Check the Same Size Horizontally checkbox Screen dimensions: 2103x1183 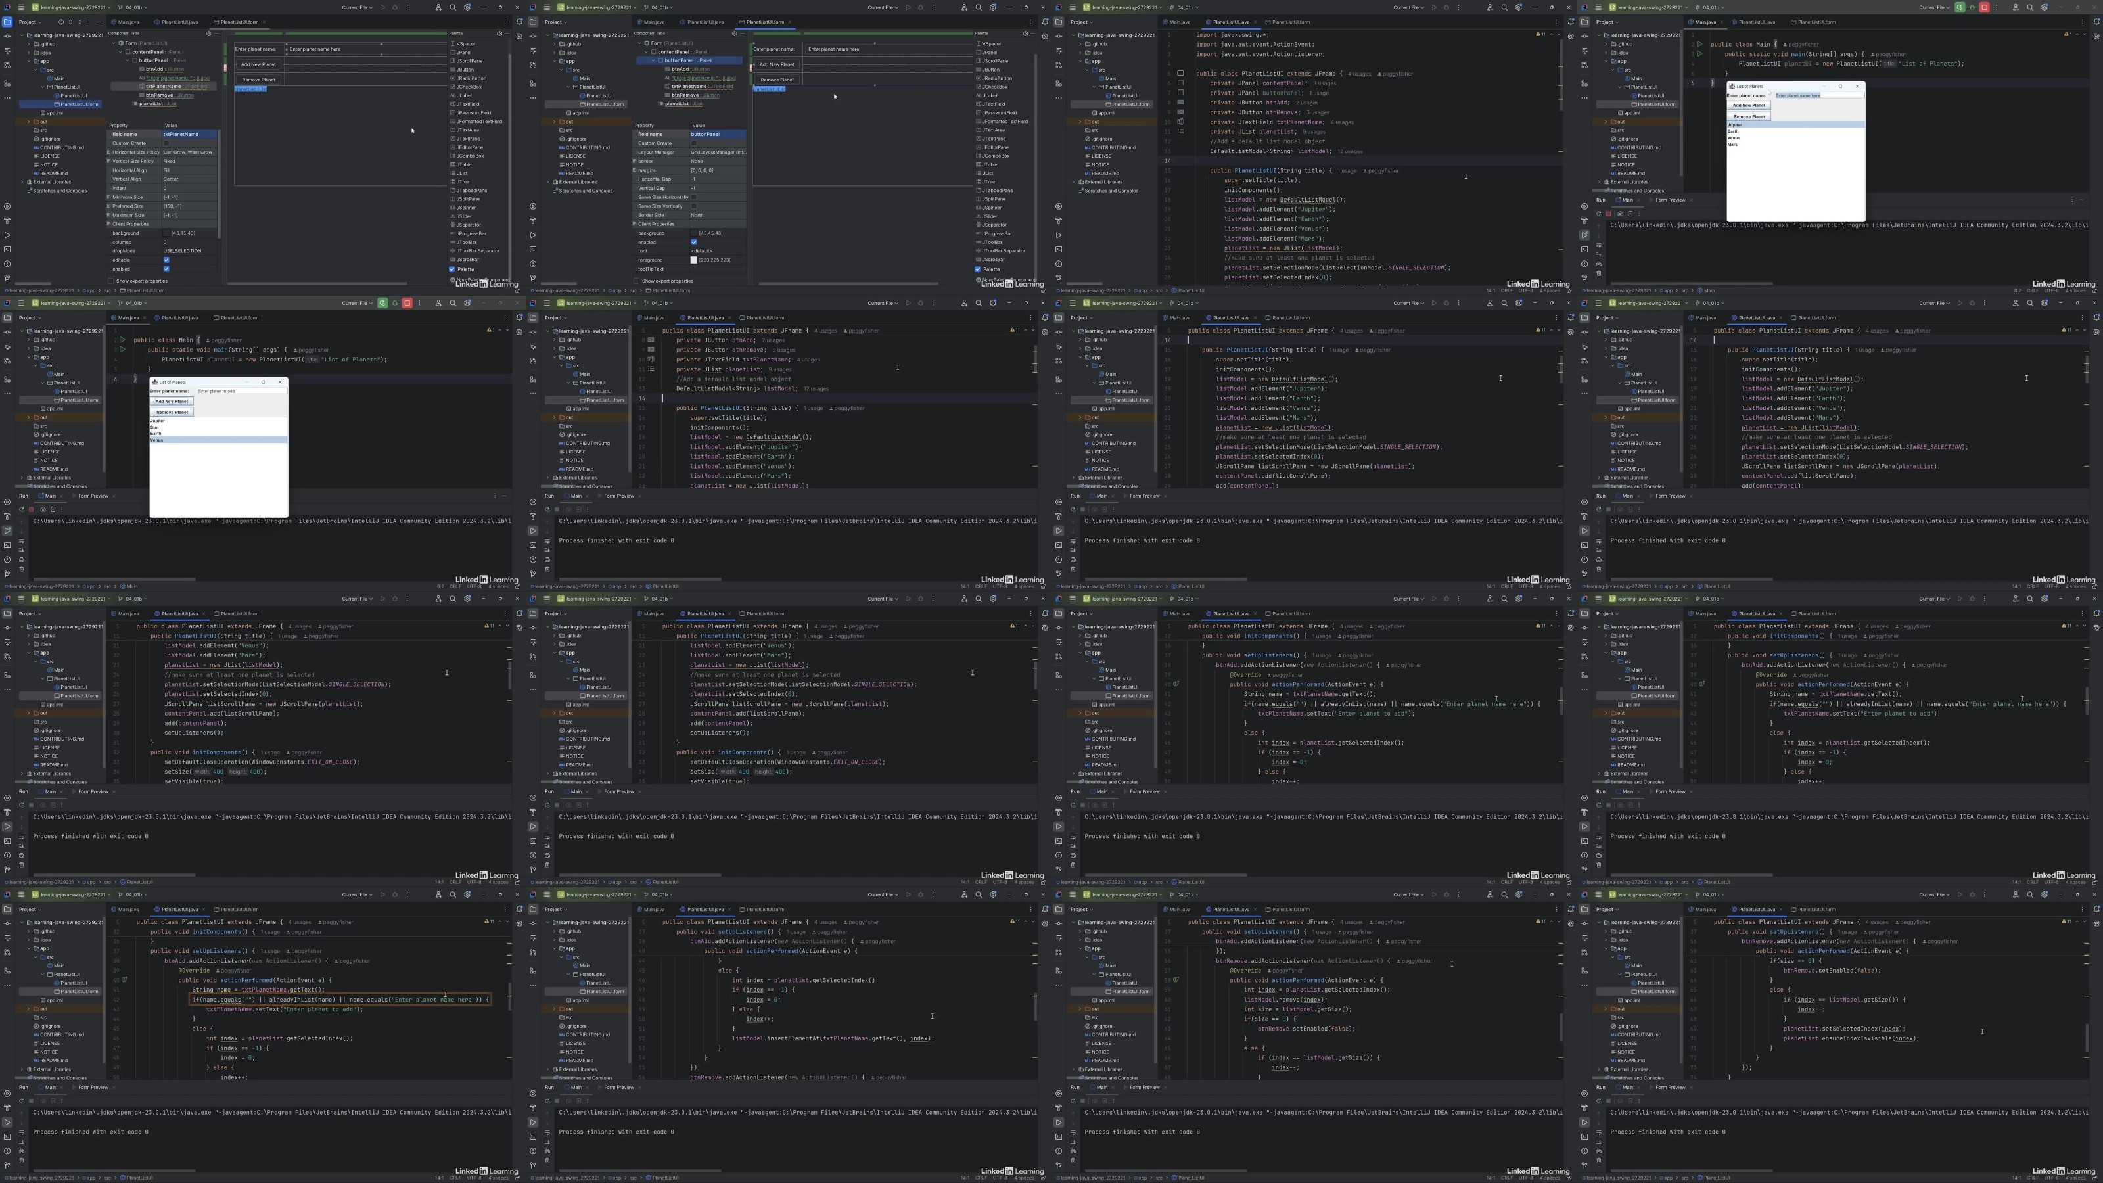coord(694,197)
